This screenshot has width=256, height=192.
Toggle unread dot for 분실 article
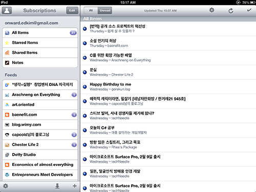[85, 72]
